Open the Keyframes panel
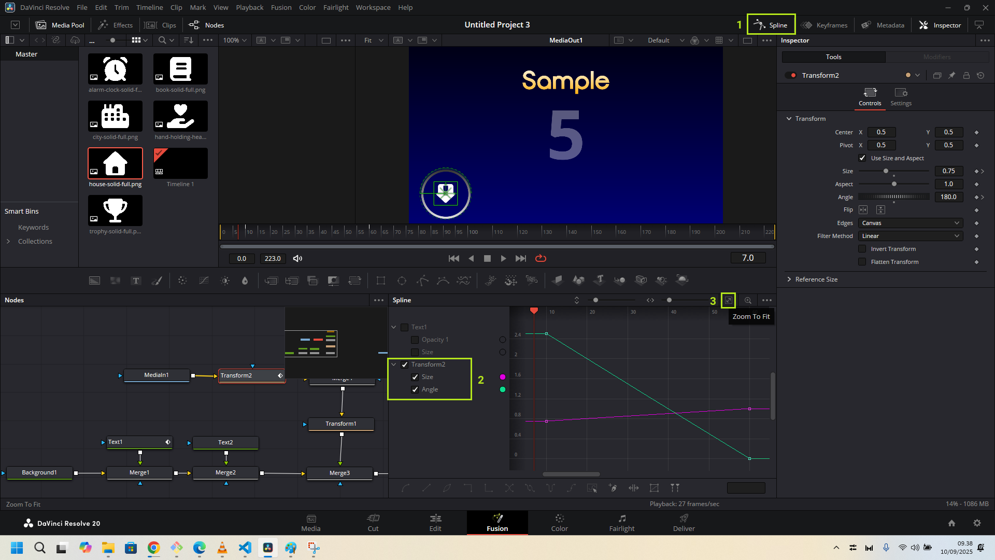 824,25
